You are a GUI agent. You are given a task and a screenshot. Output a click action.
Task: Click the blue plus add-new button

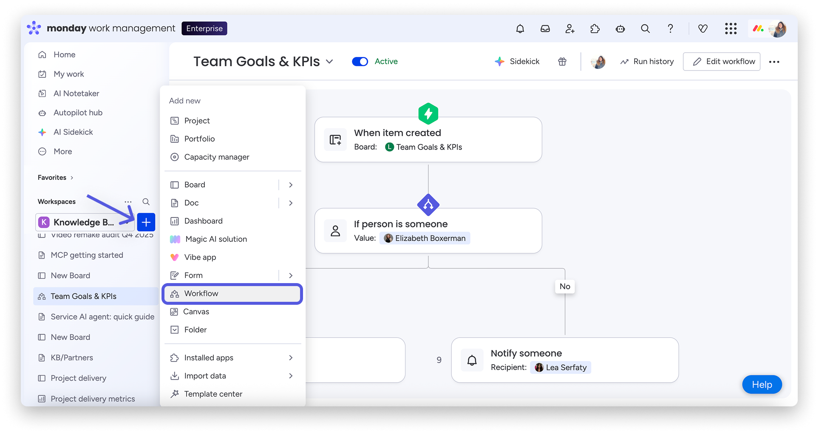(146, 222)
